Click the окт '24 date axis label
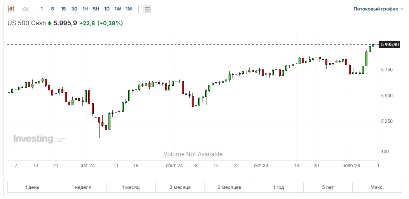The height and width of the screenshot is (199, 409). tap(261, 165)
